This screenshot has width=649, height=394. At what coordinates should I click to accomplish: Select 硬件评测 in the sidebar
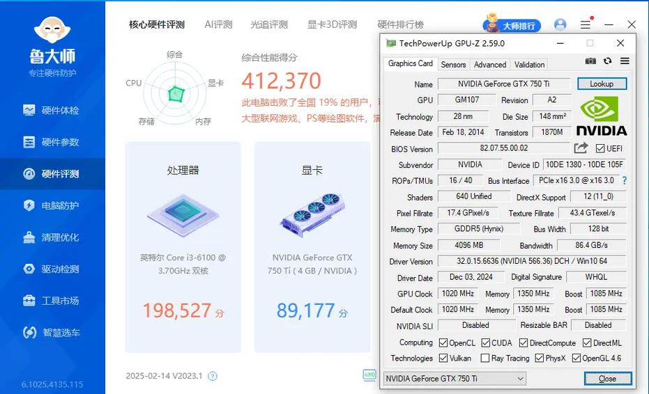52,174
